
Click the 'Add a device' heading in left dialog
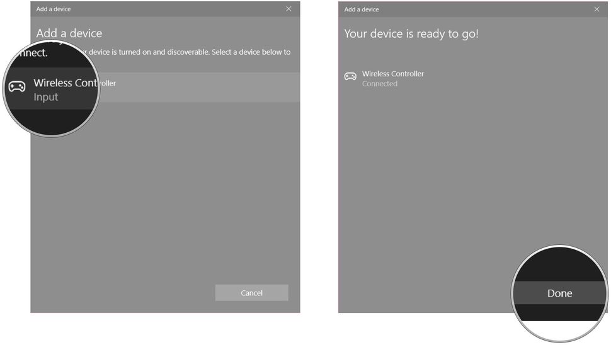pyautogui.click(x=69, y=33)
